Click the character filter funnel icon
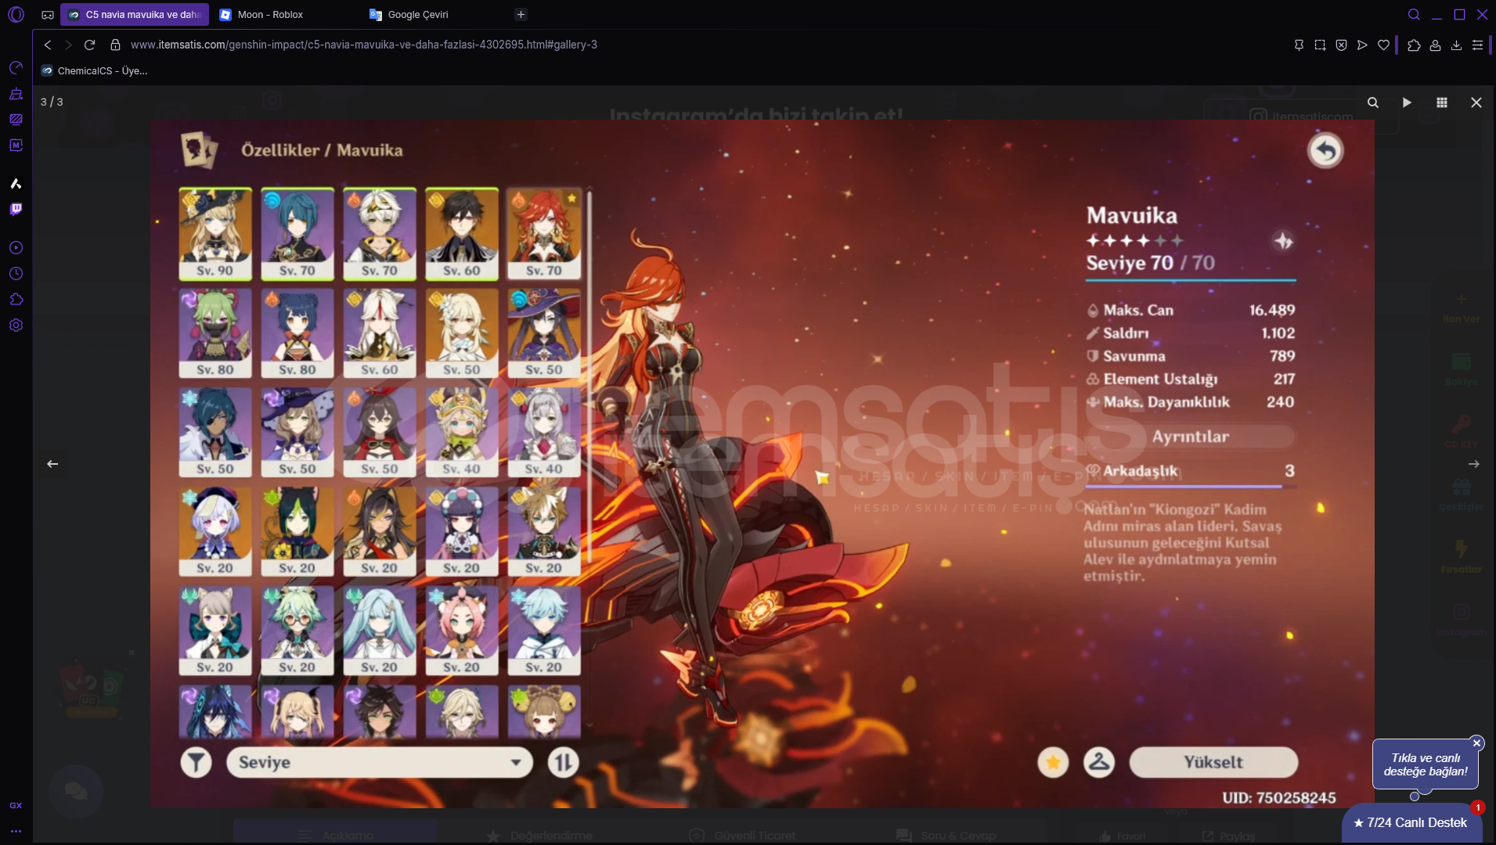The image size is (1496, 845). (x=196, y=762)
